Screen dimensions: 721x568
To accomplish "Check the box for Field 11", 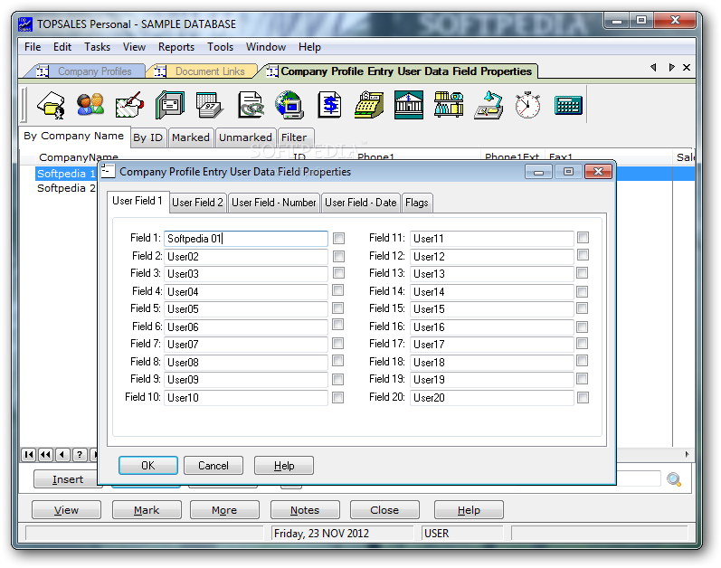I will point(583,237).
